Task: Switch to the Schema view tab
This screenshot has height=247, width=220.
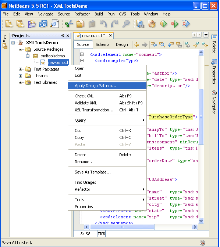Action: click(x=103, y=45)
